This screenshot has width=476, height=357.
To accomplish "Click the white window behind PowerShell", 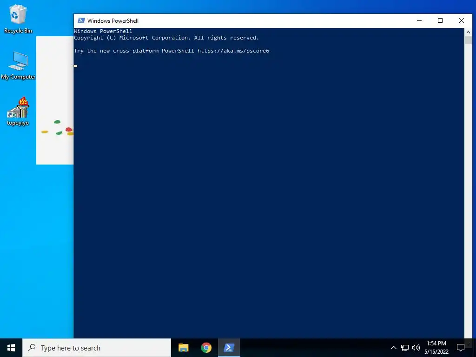I will [55, 100].
